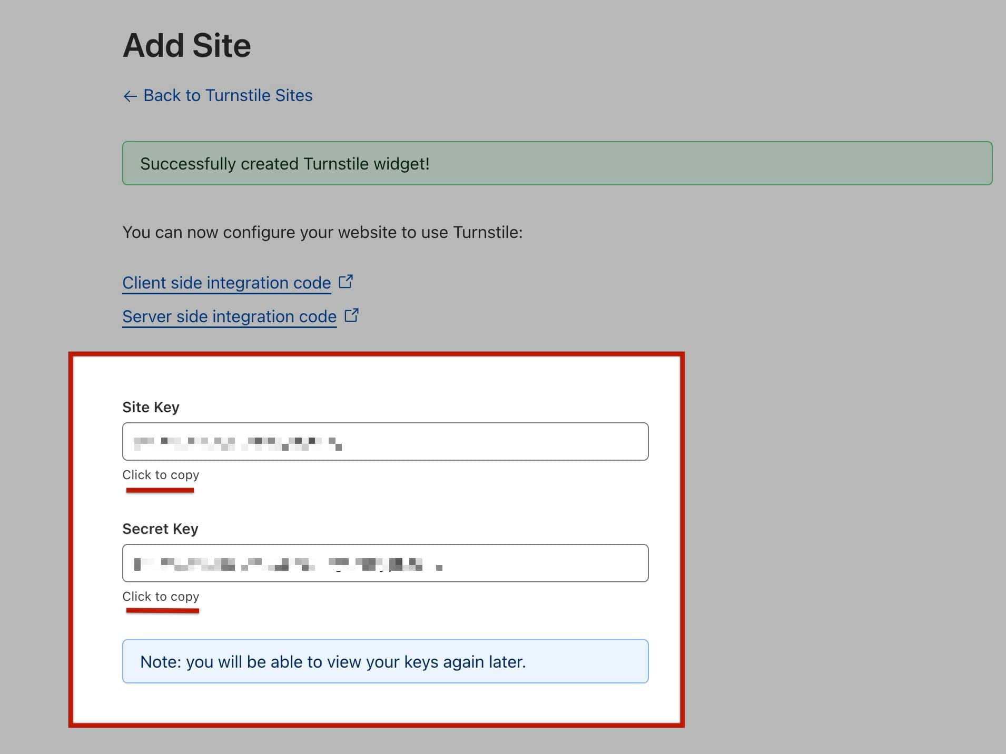Open Server side integration code link
Image resolution: width=1006 pixels, height=754 pixels.
tap(229, 316)
